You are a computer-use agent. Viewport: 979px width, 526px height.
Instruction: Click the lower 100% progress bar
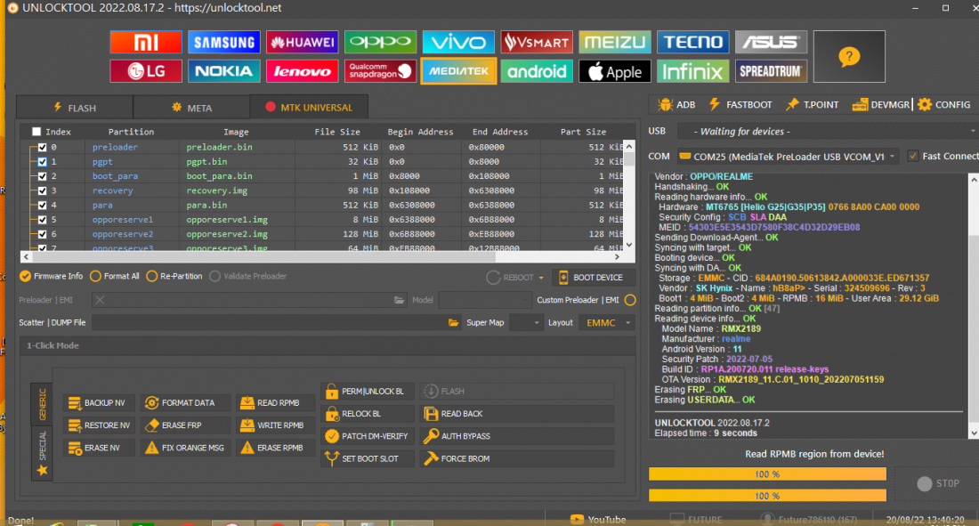[x=767, y=496]
